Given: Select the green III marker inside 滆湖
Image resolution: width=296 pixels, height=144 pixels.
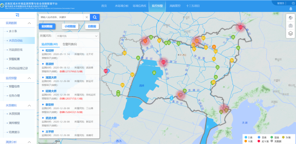Looking at the screenshot, I should coord(154,73).
